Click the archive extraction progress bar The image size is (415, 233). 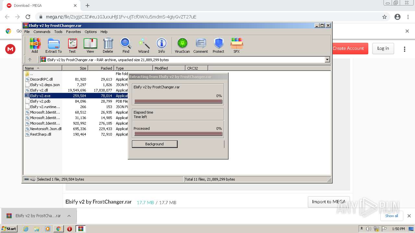click(x=178, y=101)
